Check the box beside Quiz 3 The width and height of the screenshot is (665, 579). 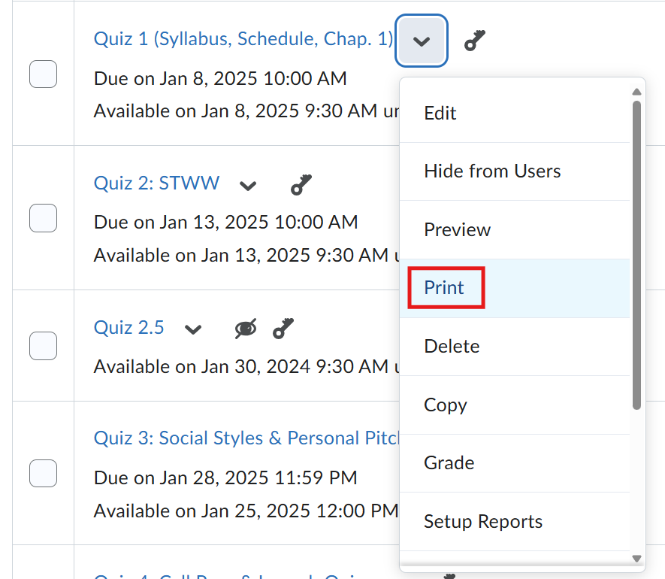click(x=43, y=473)
